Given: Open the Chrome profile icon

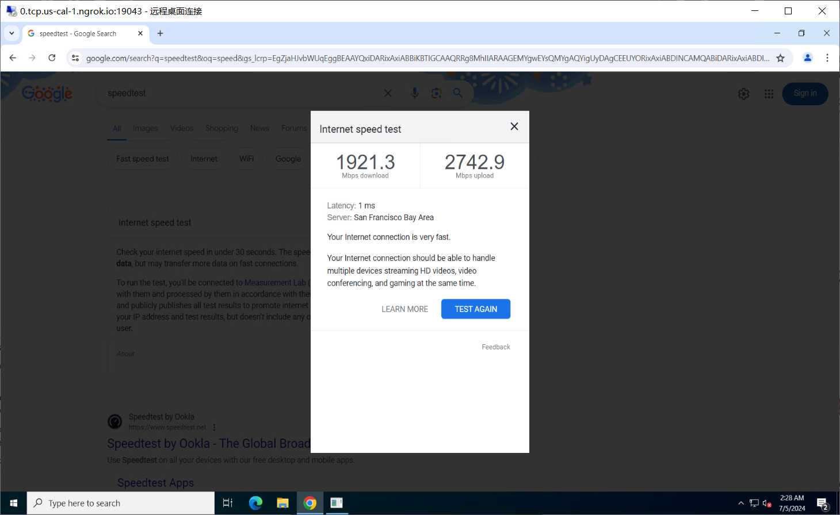Looking at the screenshot, I should coord(807,57).
